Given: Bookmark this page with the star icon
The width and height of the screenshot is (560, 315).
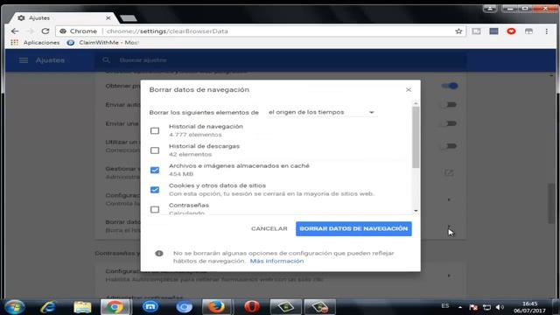Looking at the screenshot, I should [458, 31].
